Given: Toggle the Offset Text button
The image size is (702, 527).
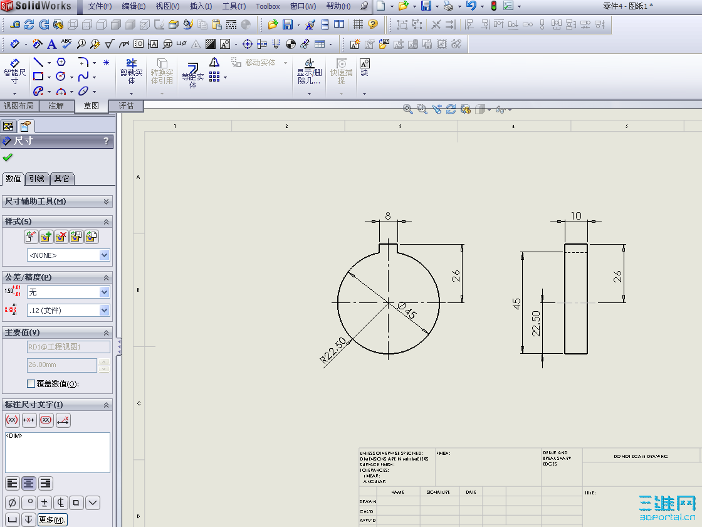Looking at the screenshot, I should pos(63,420).
